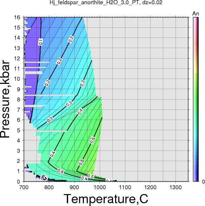Viewport: 205px width, 206px height.
Task: Click pressure axis tick label 13
Action: pos(17,48)
